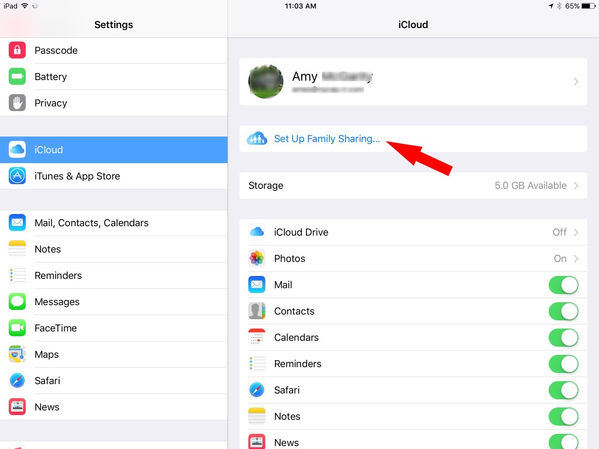The image size is (599, 449).
Task: Open the Storage row chevron
Action: 576,185
